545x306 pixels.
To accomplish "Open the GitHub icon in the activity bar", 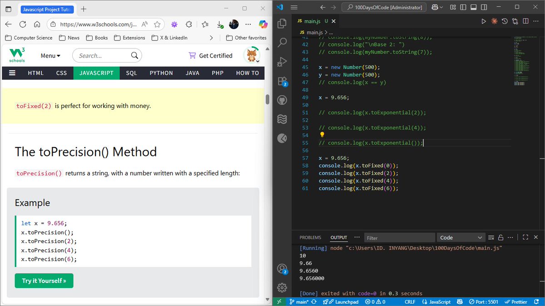I will (282, 100).
